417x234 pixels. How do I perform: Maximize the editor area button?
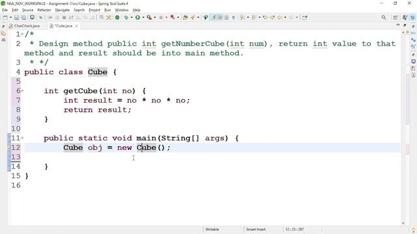[405, 25]
